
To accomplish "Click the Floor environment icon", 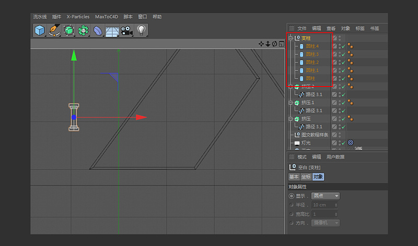I will (x=112, y=30).
